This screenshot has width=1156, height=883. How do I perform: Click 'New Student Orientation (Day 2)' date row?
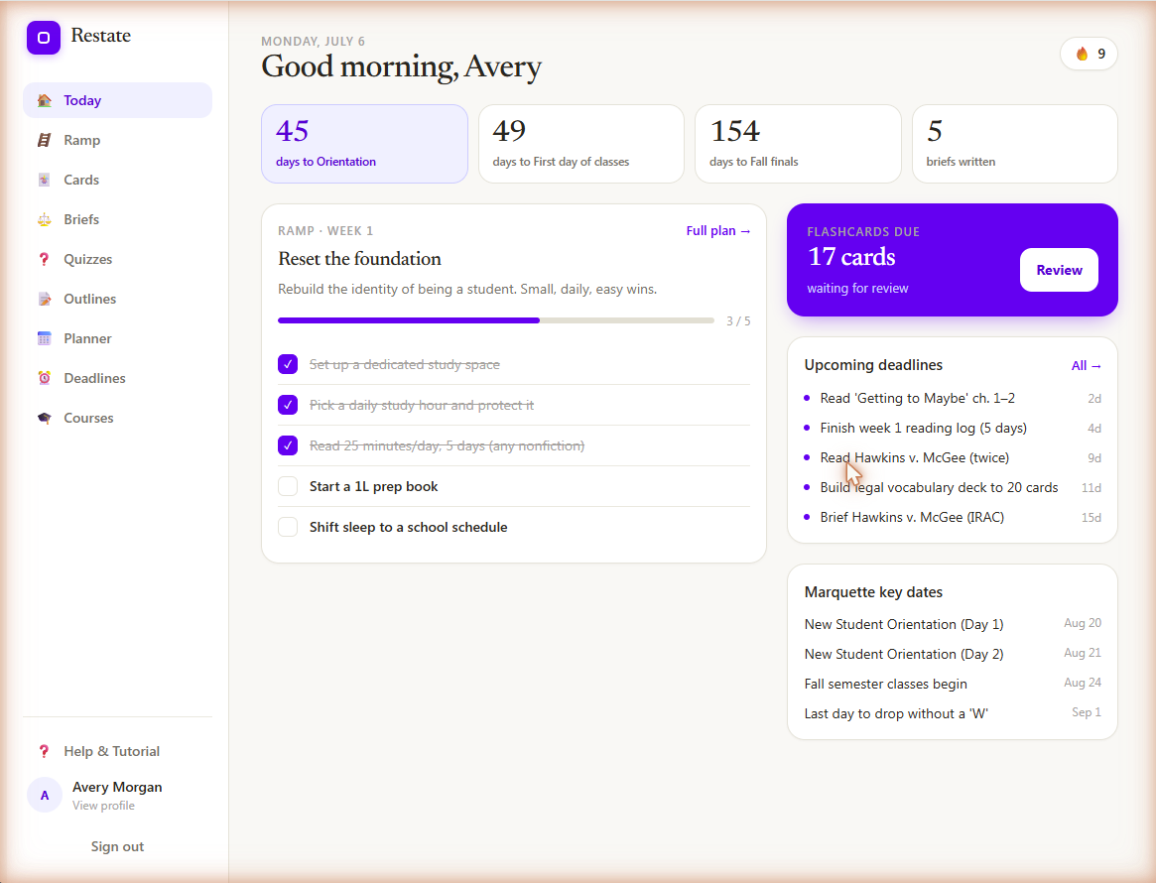point(953,654)
